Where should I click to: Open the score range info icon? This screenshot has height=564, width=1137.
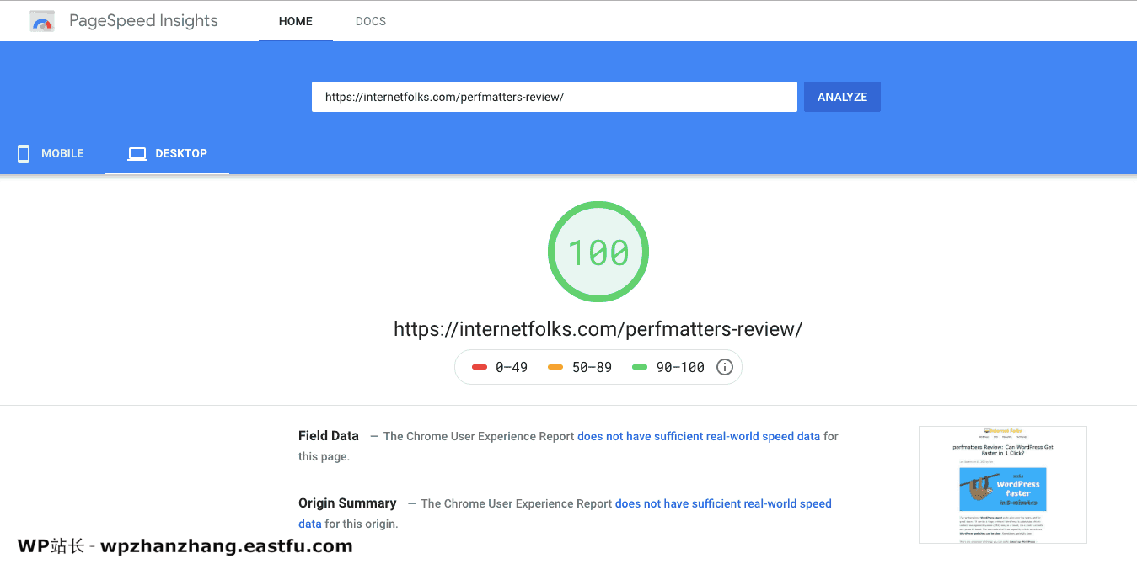[725, 367]
